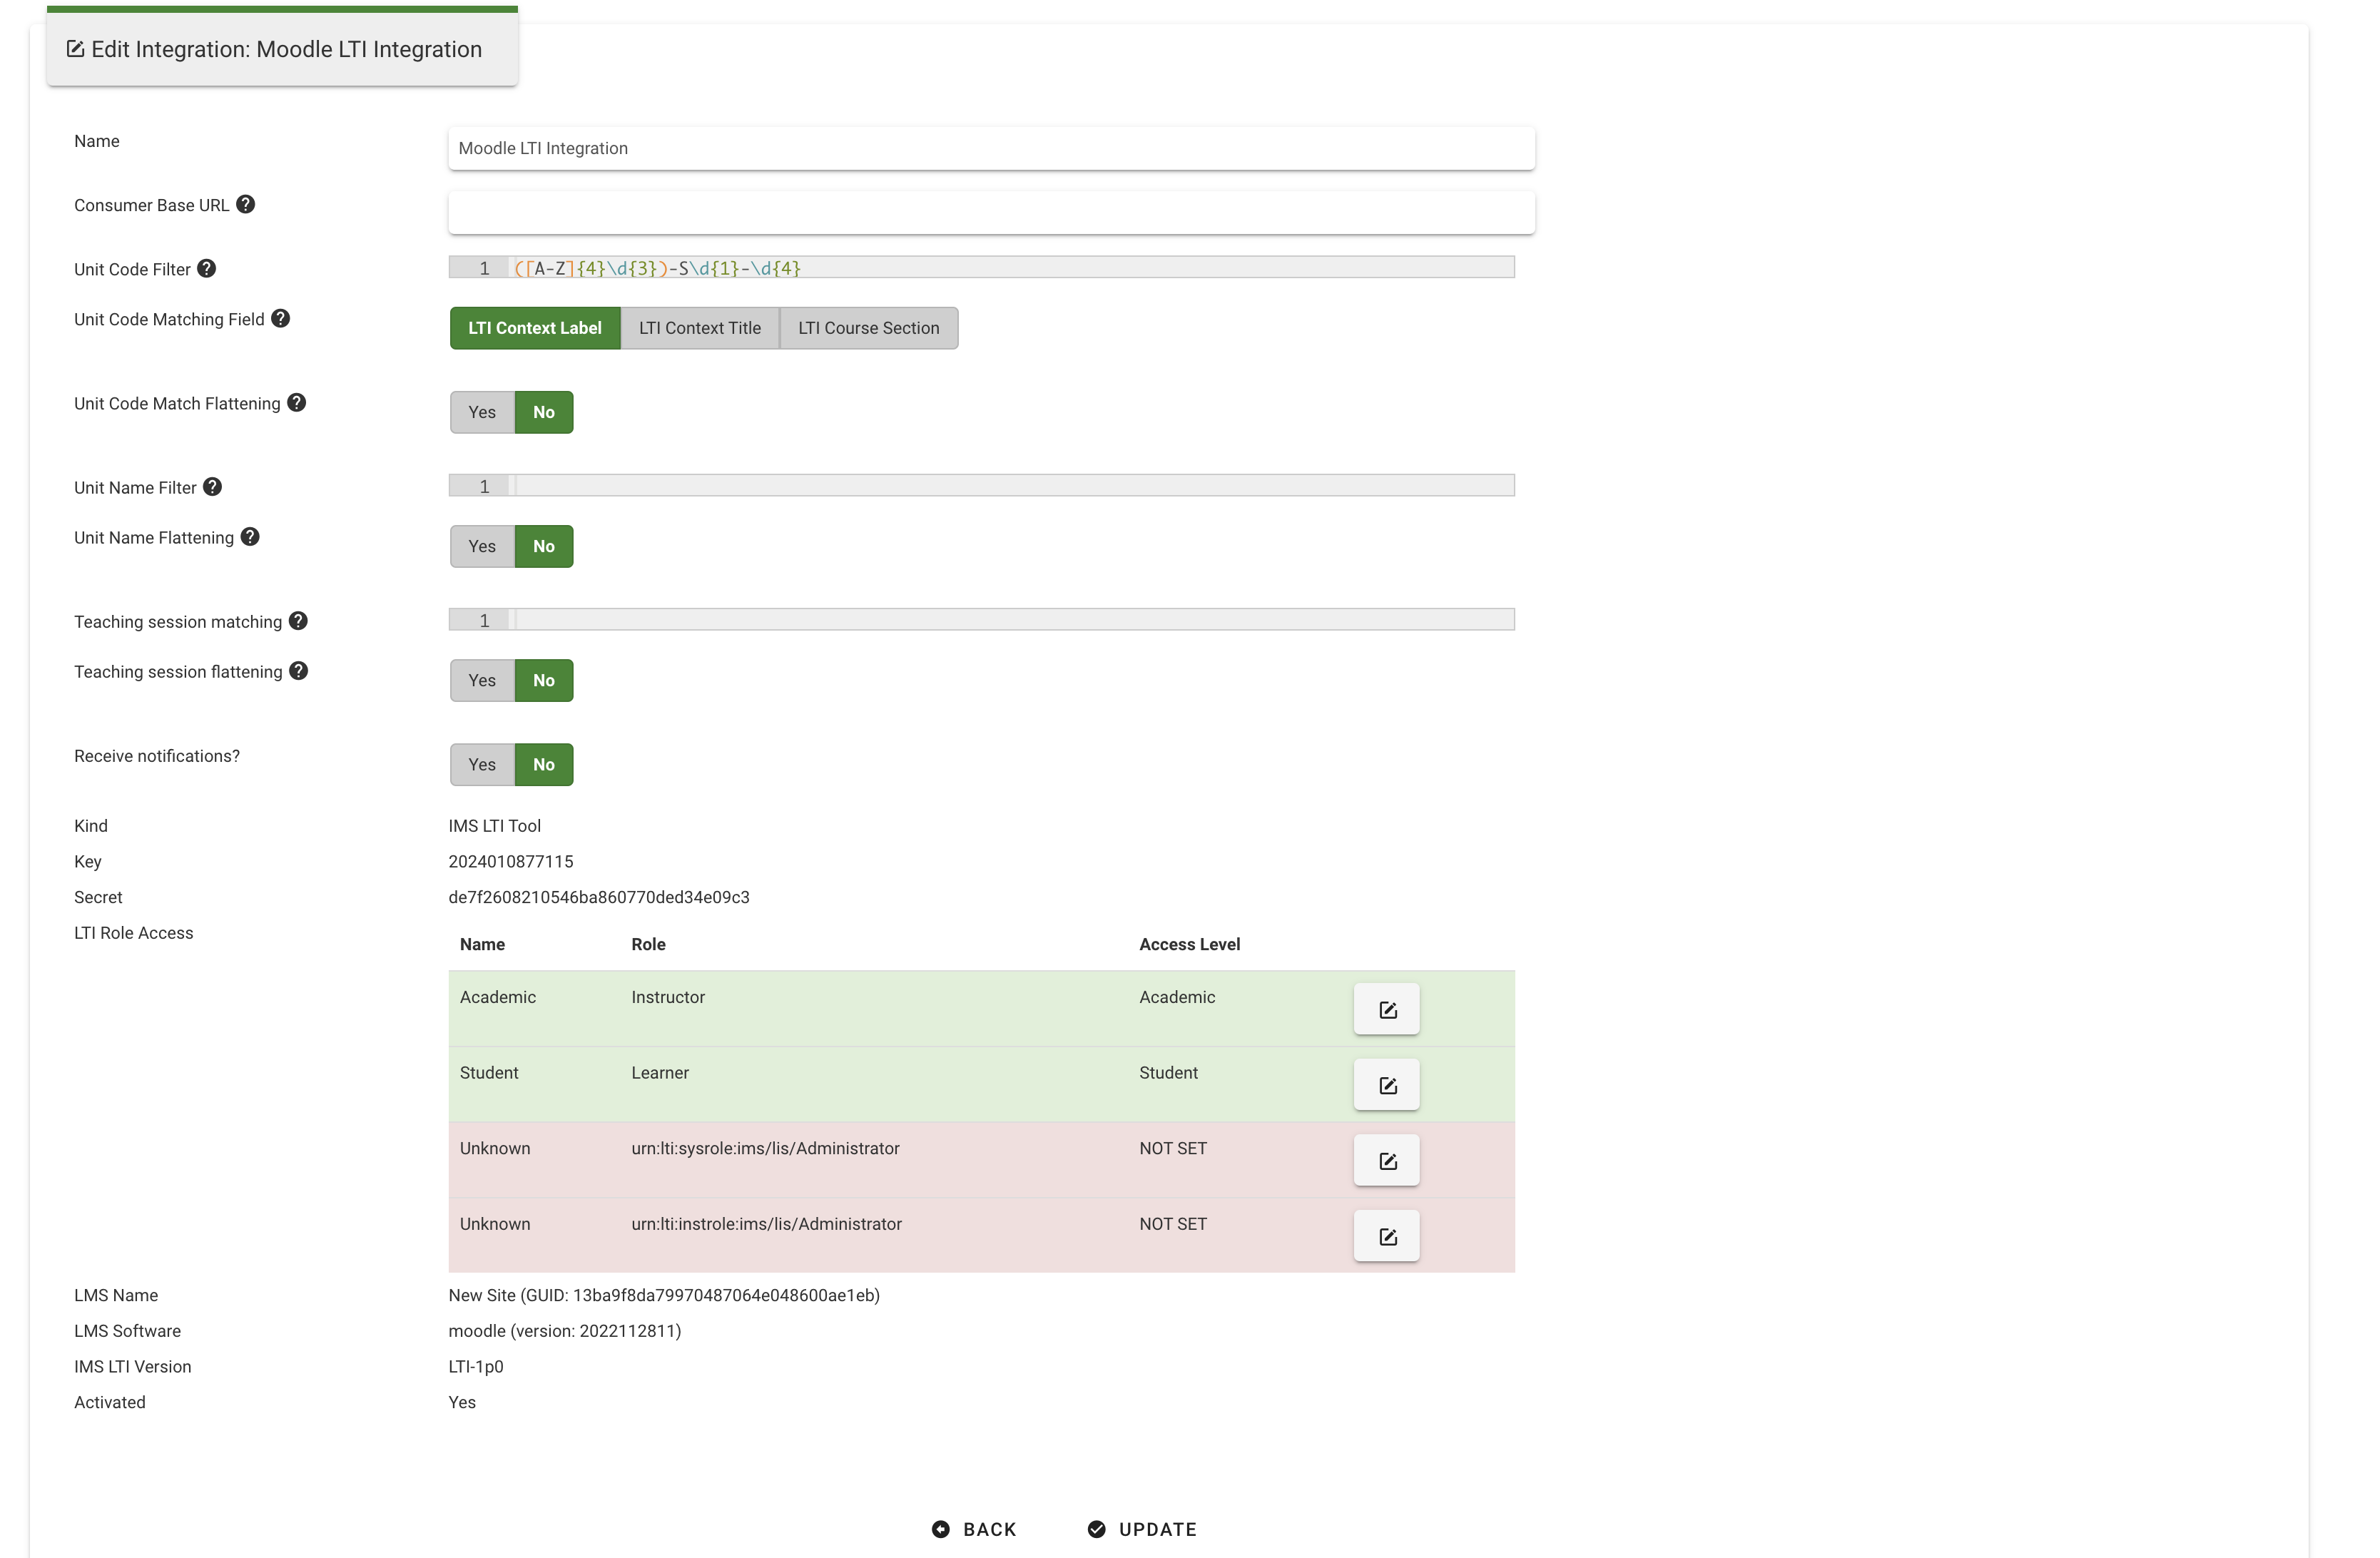This screenshot has height=1558, width=2380.
Task: Click help icon beside Unit Name Filter
Action: click(x=212, y=486)
